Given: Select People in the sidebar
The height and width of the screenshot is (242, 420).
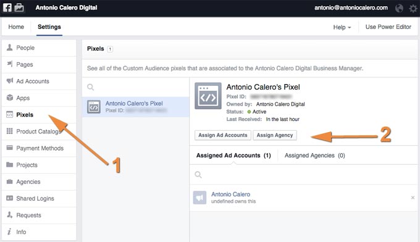Looking at the screenshot, I should pyautogui.click(x=39, y=48).
